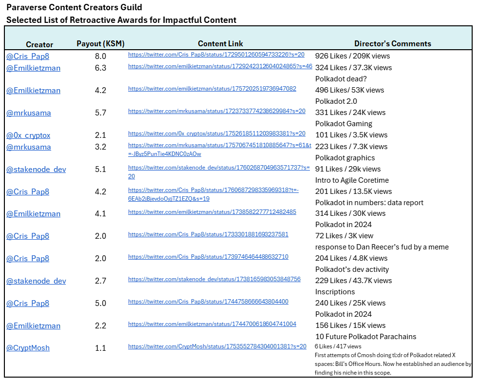478x382 pixels.
Task: Open emilkietzman tweet link for 314 Likes row
Action: (x=212, y=212)
